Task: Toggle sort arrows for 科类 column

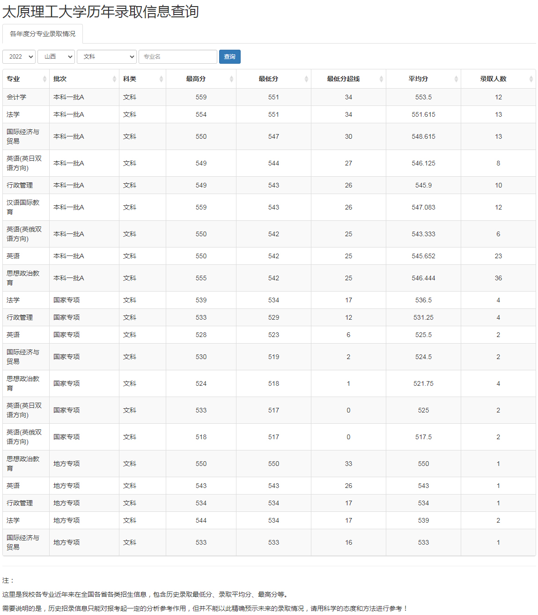Action: (x=161, y=79)
